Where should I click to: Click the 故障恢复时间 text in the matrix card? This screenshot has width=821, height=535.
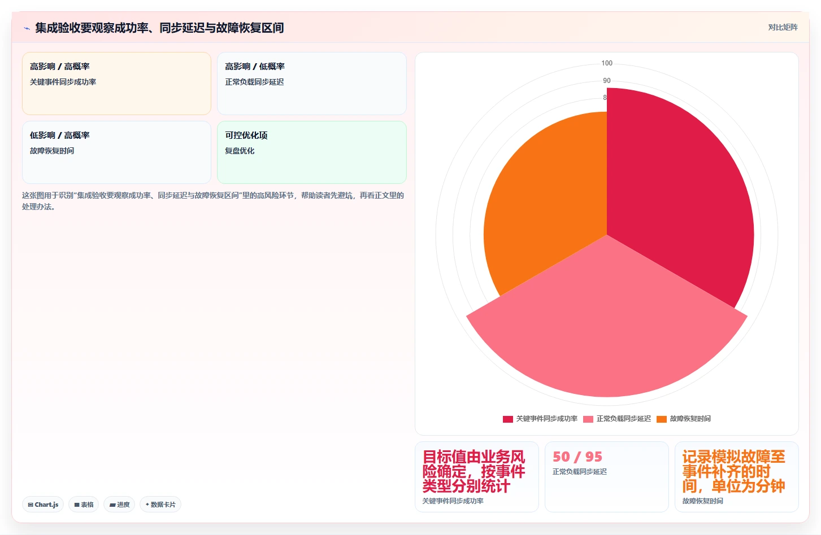tap(52, 151)
